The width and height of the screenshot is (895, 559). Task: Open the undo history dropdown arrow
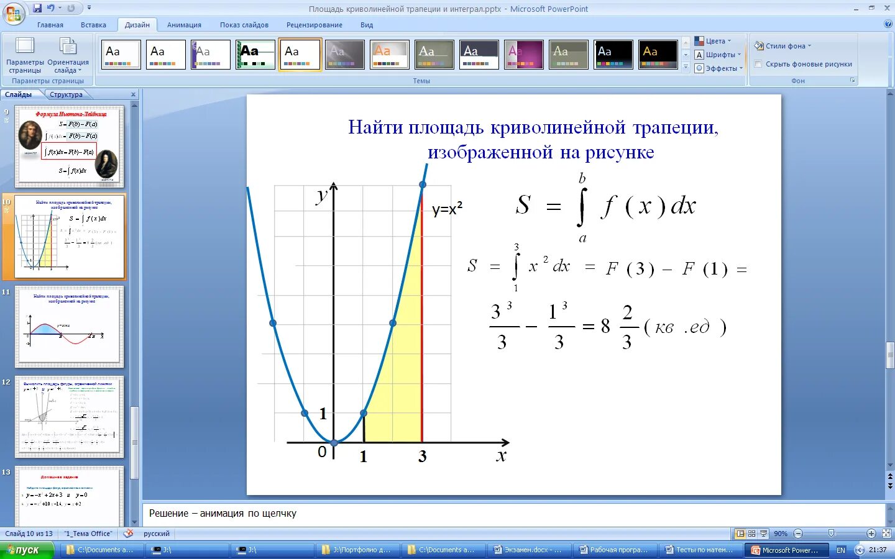(x=60, y=8)
